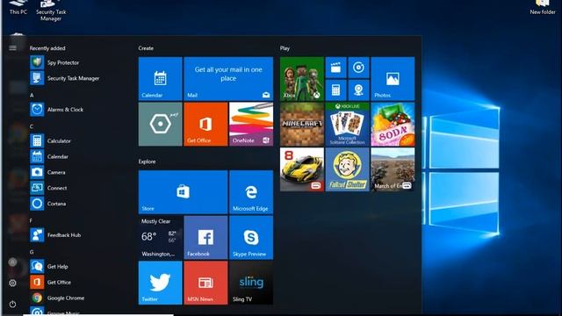Open the Store tile
The width and height of the screenshot is (562, 316).
(184, 192)
